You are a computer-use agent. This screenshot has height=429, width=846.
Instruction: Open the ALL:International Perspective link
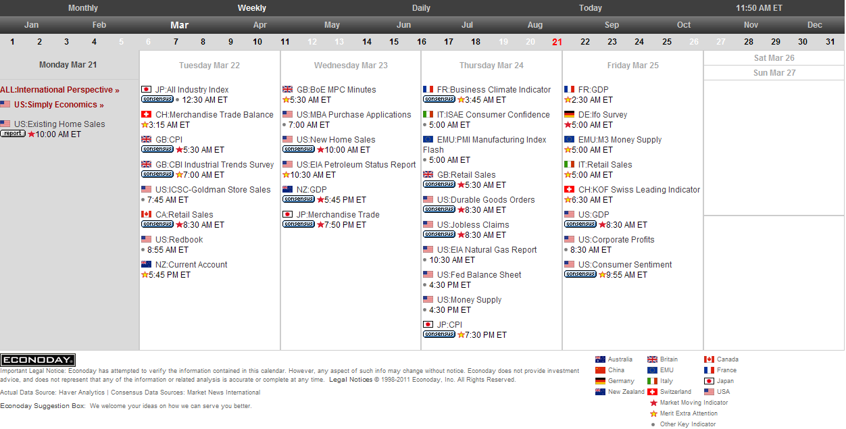(59, 90)
